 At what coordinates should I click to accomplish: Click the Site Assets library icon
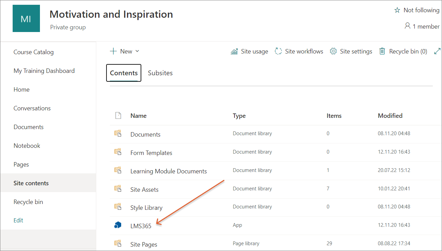pos(118,189)
